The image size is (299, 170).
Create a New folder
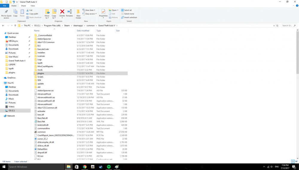[x=78, y=14]
